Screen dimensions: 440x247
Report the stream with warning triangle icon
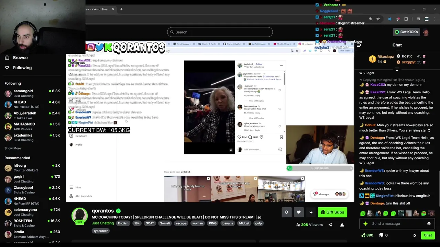pyautogui.click(x=342, y=225)
